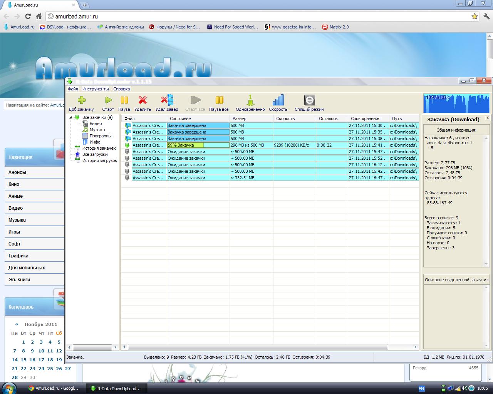Open Софт link in website navigation
This screenshot has height=394, width=493.
point(15,244)
